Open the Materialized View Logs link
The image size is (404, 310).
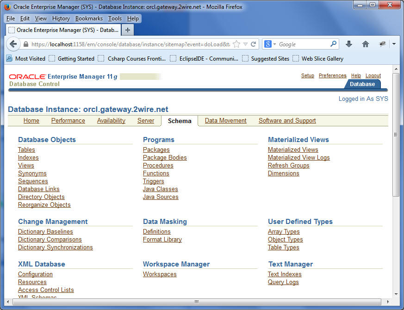tap(298, 157)
